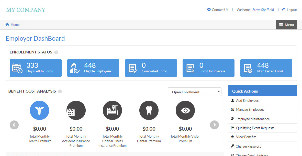
Task: Select Qualifying Event Requests in Quick Actions
Action: point(255,128)
